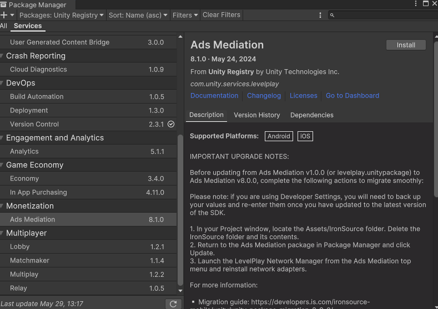
Task: Click the com.unity.services.levelplay package name
Action: point(235,84)
